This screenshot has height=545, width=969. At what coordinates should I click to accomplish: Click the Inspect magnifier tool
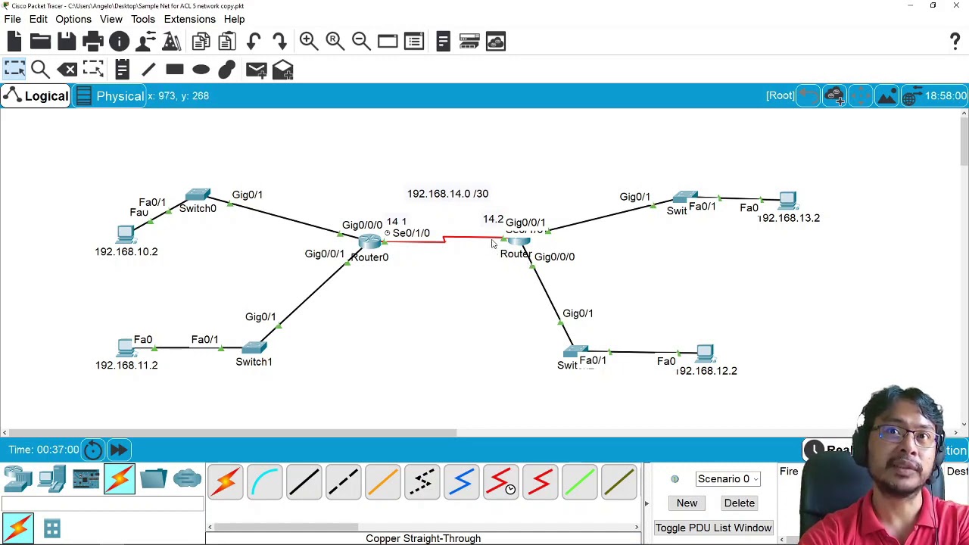coord(40,70)
